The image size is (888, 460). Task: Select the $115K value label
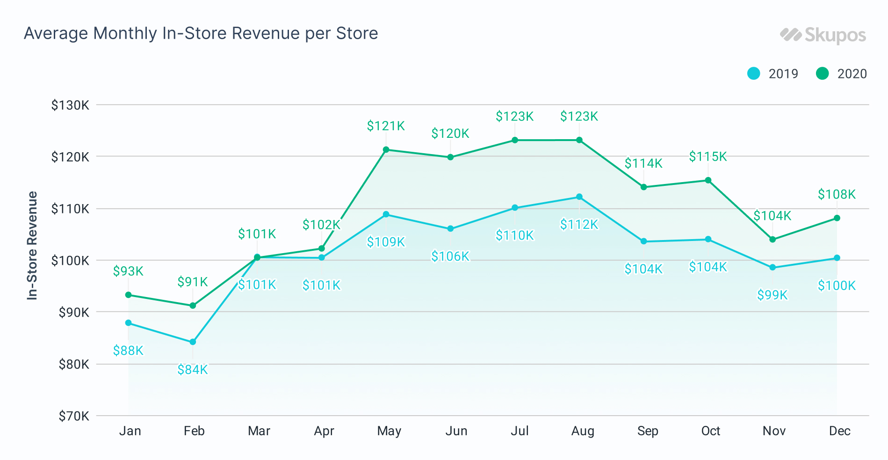point(708,156)
